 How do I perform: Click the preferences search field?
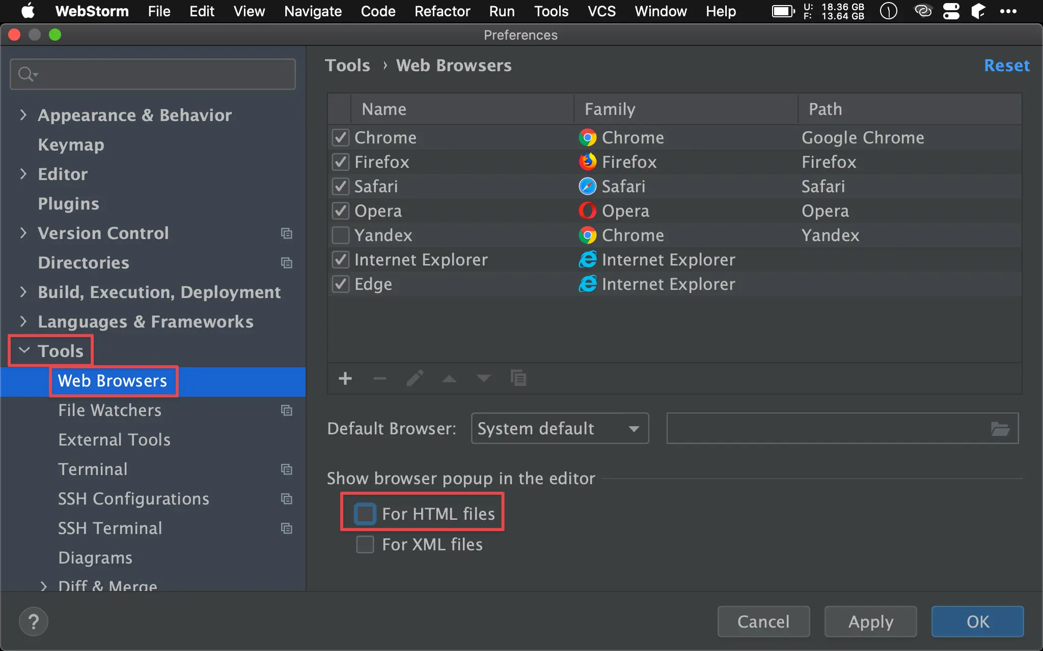pos(153,74)
